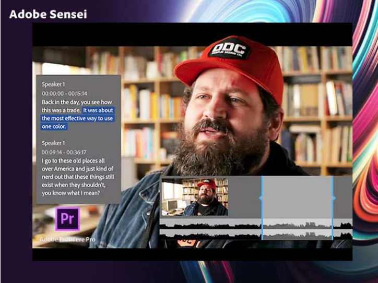Click transcript line "Back in the day, you see how"
Screen dimensions: 378x283
tap(77, 102)
